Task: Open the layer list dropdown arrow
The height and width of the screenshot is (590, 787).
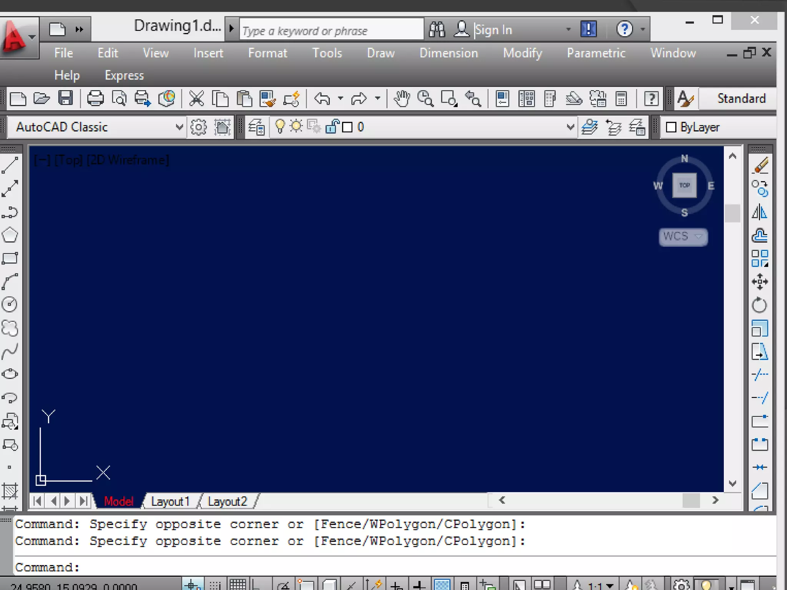Action: 570,127
